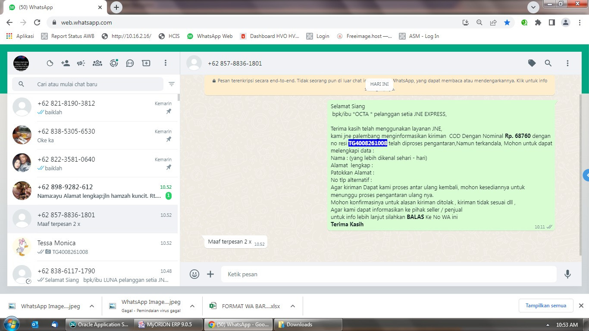
Task: Click unread badge on 898-9282-612 chat
Action: tap(169, 196)
